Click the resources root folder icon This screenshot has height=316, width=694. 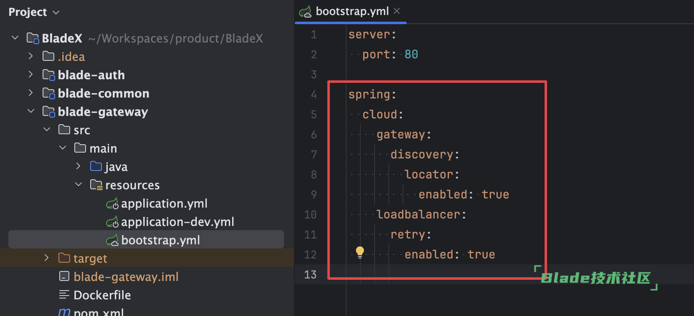(x=96, y=185)
